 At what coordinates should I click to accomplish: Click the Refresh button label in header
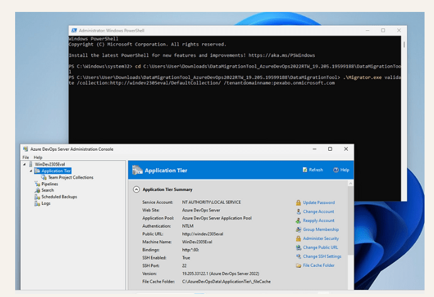316,170
